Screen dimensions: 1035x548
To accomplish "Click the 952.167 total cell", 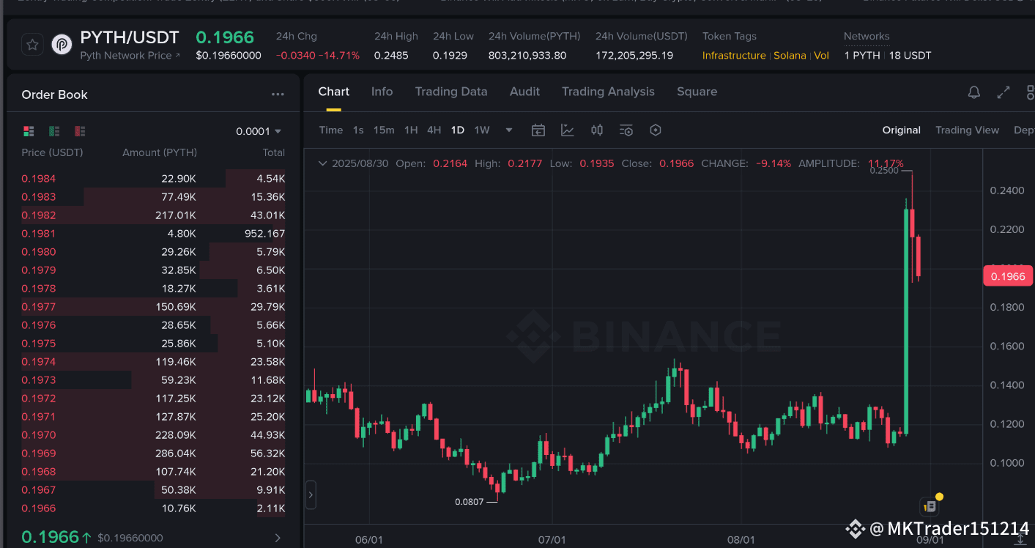I will pyautogui.click(x=264, y=234).
